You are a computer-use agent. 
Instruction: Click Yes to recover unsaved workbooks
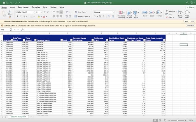[186, 21]
